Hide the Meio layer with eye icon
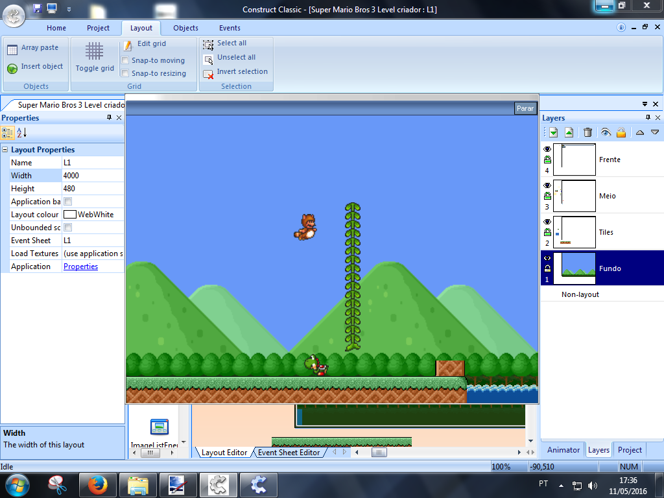664x498 pixels. 547,185
